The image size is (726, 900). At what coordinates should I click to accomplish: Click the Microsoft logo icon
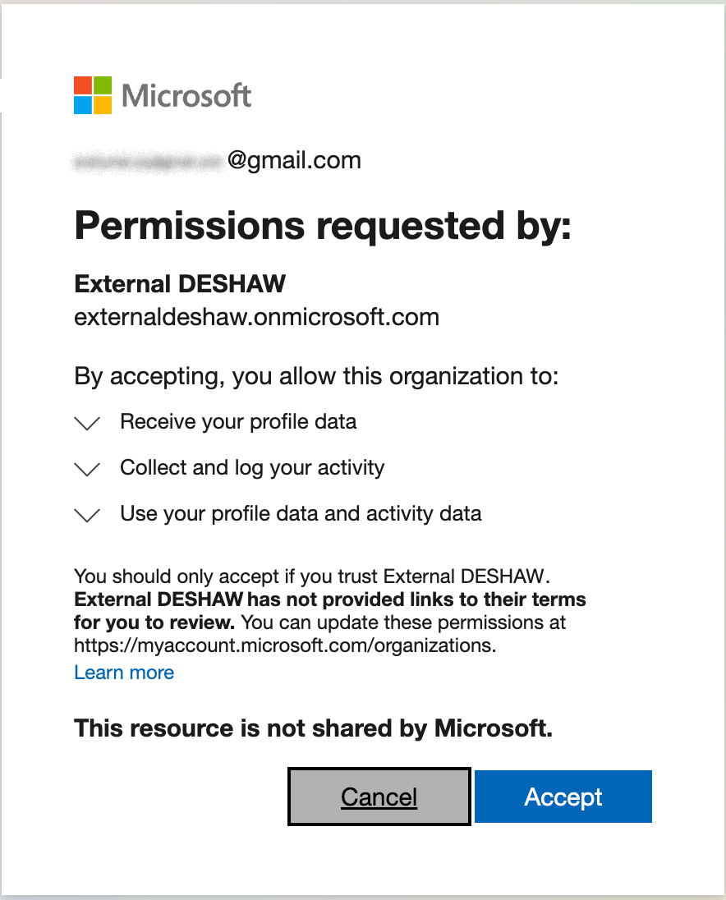click(x=92, y=94)
